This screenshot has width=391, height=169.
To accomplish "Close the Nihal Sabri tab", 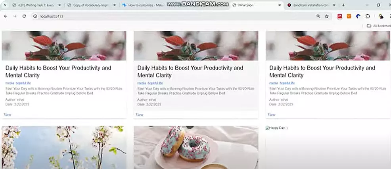I will (279, 5).
